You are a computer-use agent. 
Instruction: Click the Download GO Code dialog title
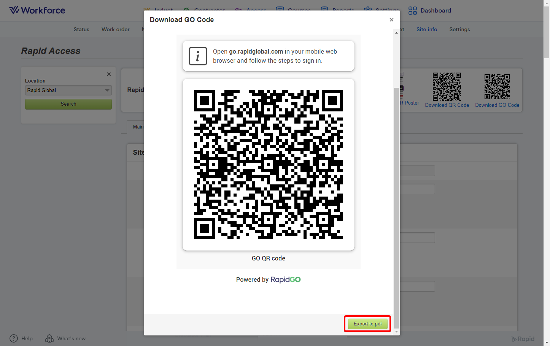(x=182, y=20)
